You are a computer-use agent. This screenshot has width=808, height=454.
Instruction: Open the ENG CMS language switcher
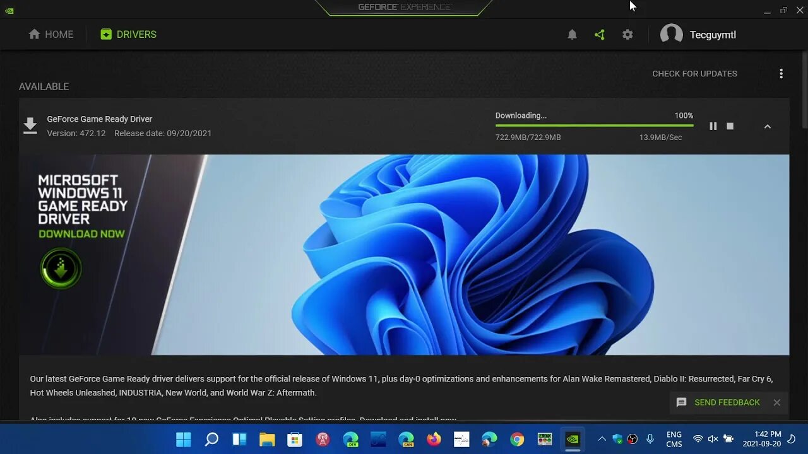tap(674, 439)
